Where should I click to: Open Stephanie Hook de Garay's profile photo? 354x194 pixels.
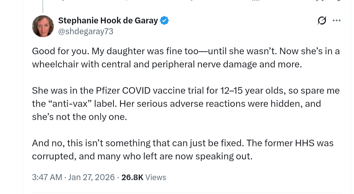click(43, 26)
